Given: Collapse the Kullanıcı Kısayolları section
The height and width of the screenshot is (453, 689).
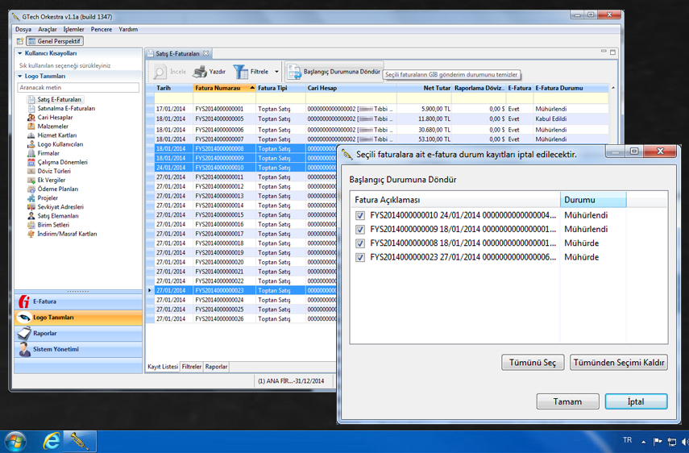Looking at the screenshot, I should coord(19,53).
